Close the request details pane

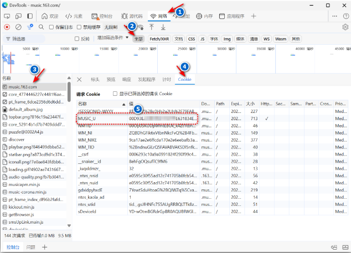tap(80, 80)
